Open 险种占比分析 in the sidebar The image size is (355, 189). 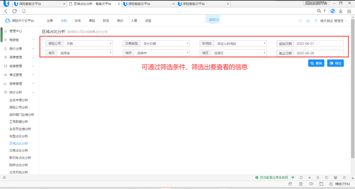point(19,165)
